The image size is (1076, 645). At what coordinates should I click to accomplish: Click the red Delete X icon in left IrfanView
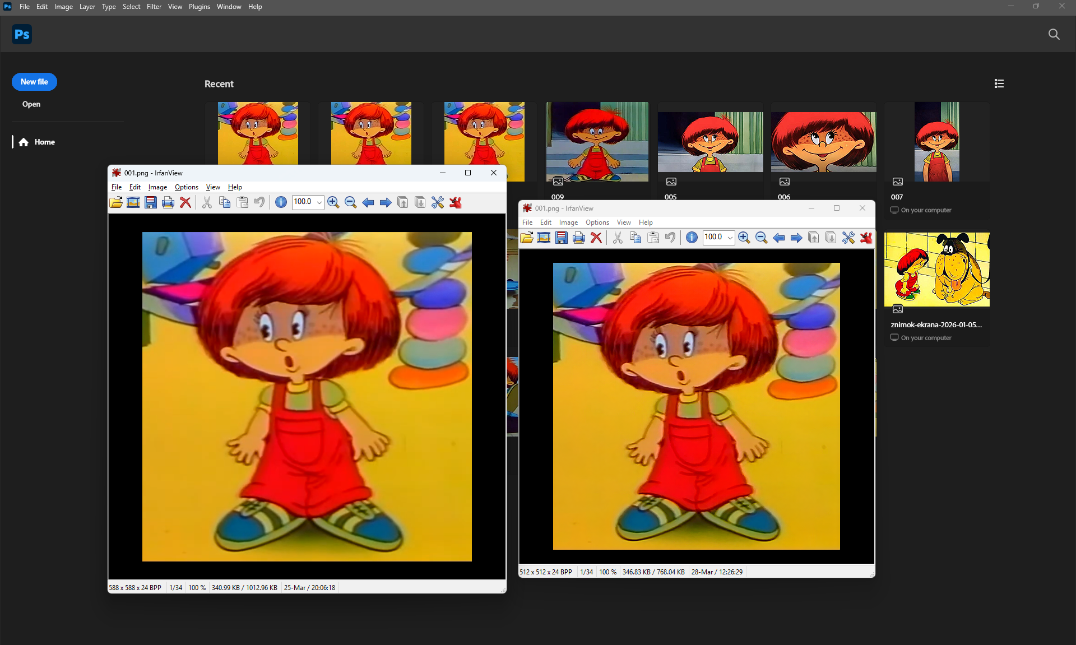[x=185, y=202]
